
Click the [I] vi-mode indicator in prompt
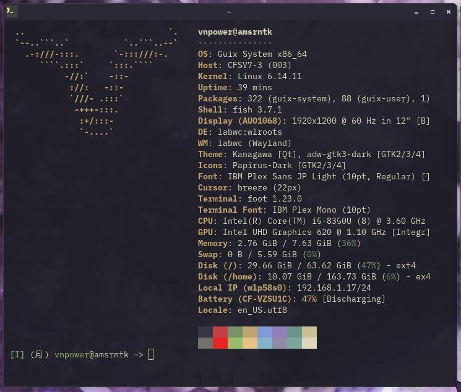coord(17,354)
